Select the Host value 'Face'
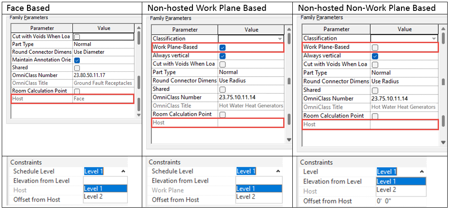Screen dimensions: 449x209 [x=79, y=99]
